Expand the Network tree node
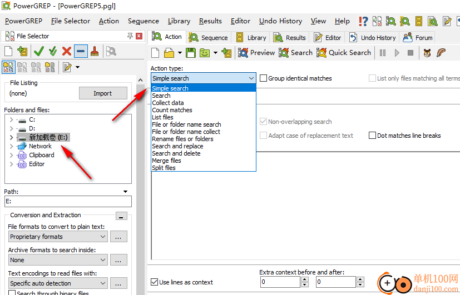This screenshot has width=460, height=295. (x=12, y=146)
